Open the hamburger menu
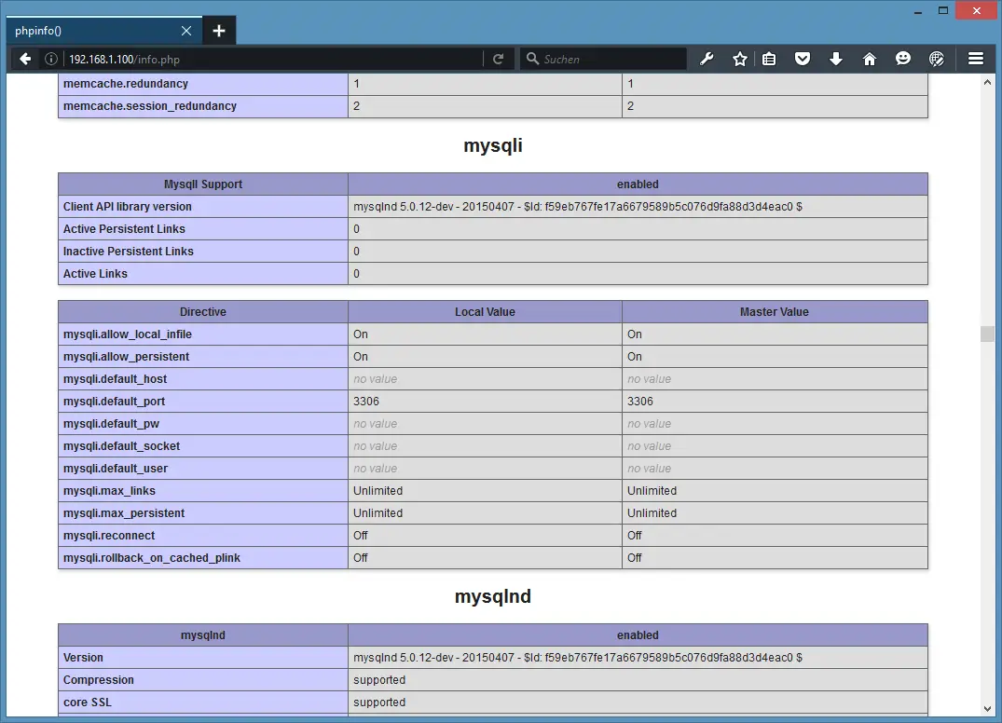 click(976, 59)
